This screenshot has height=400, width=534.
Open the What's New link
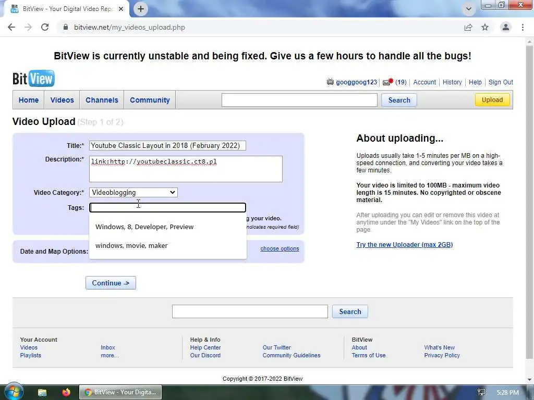coord(439,347)
